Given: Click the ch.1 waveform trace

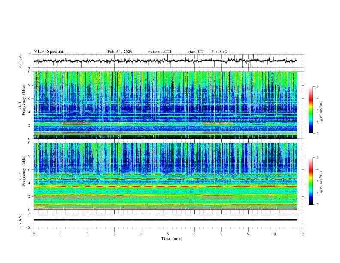Looking at the screenshot, I should (x=165, y=61).
